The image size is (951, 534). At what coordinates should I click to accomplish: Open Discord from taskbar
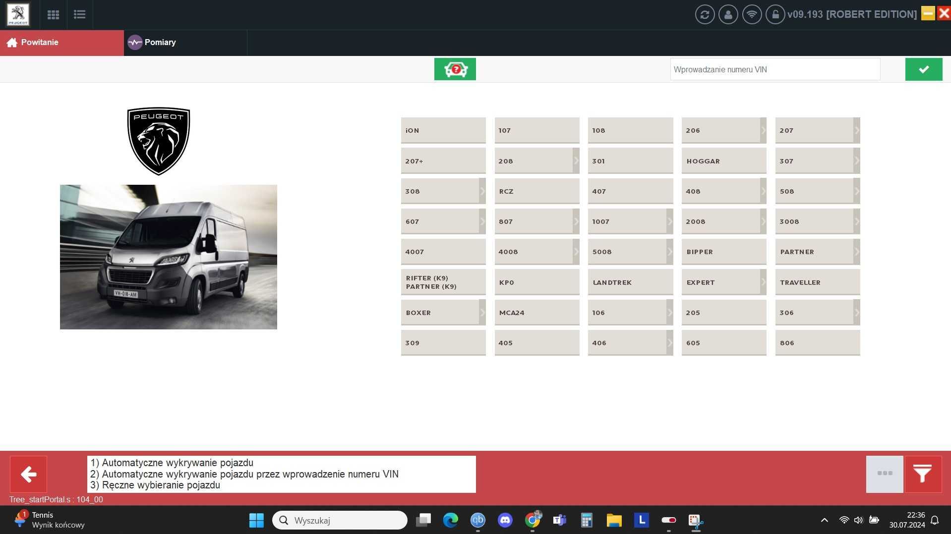click(x=505, y=520)
